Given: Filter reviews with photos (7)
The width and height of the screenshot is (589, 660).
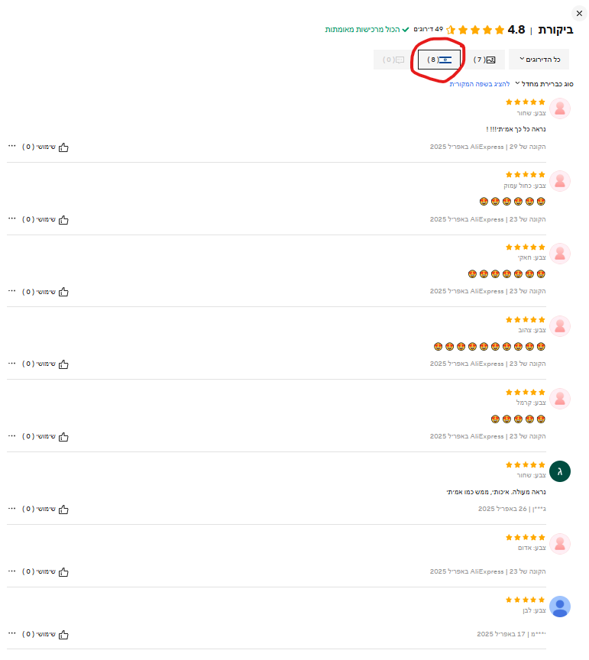Looking at the screenshot, I should 484,60.
